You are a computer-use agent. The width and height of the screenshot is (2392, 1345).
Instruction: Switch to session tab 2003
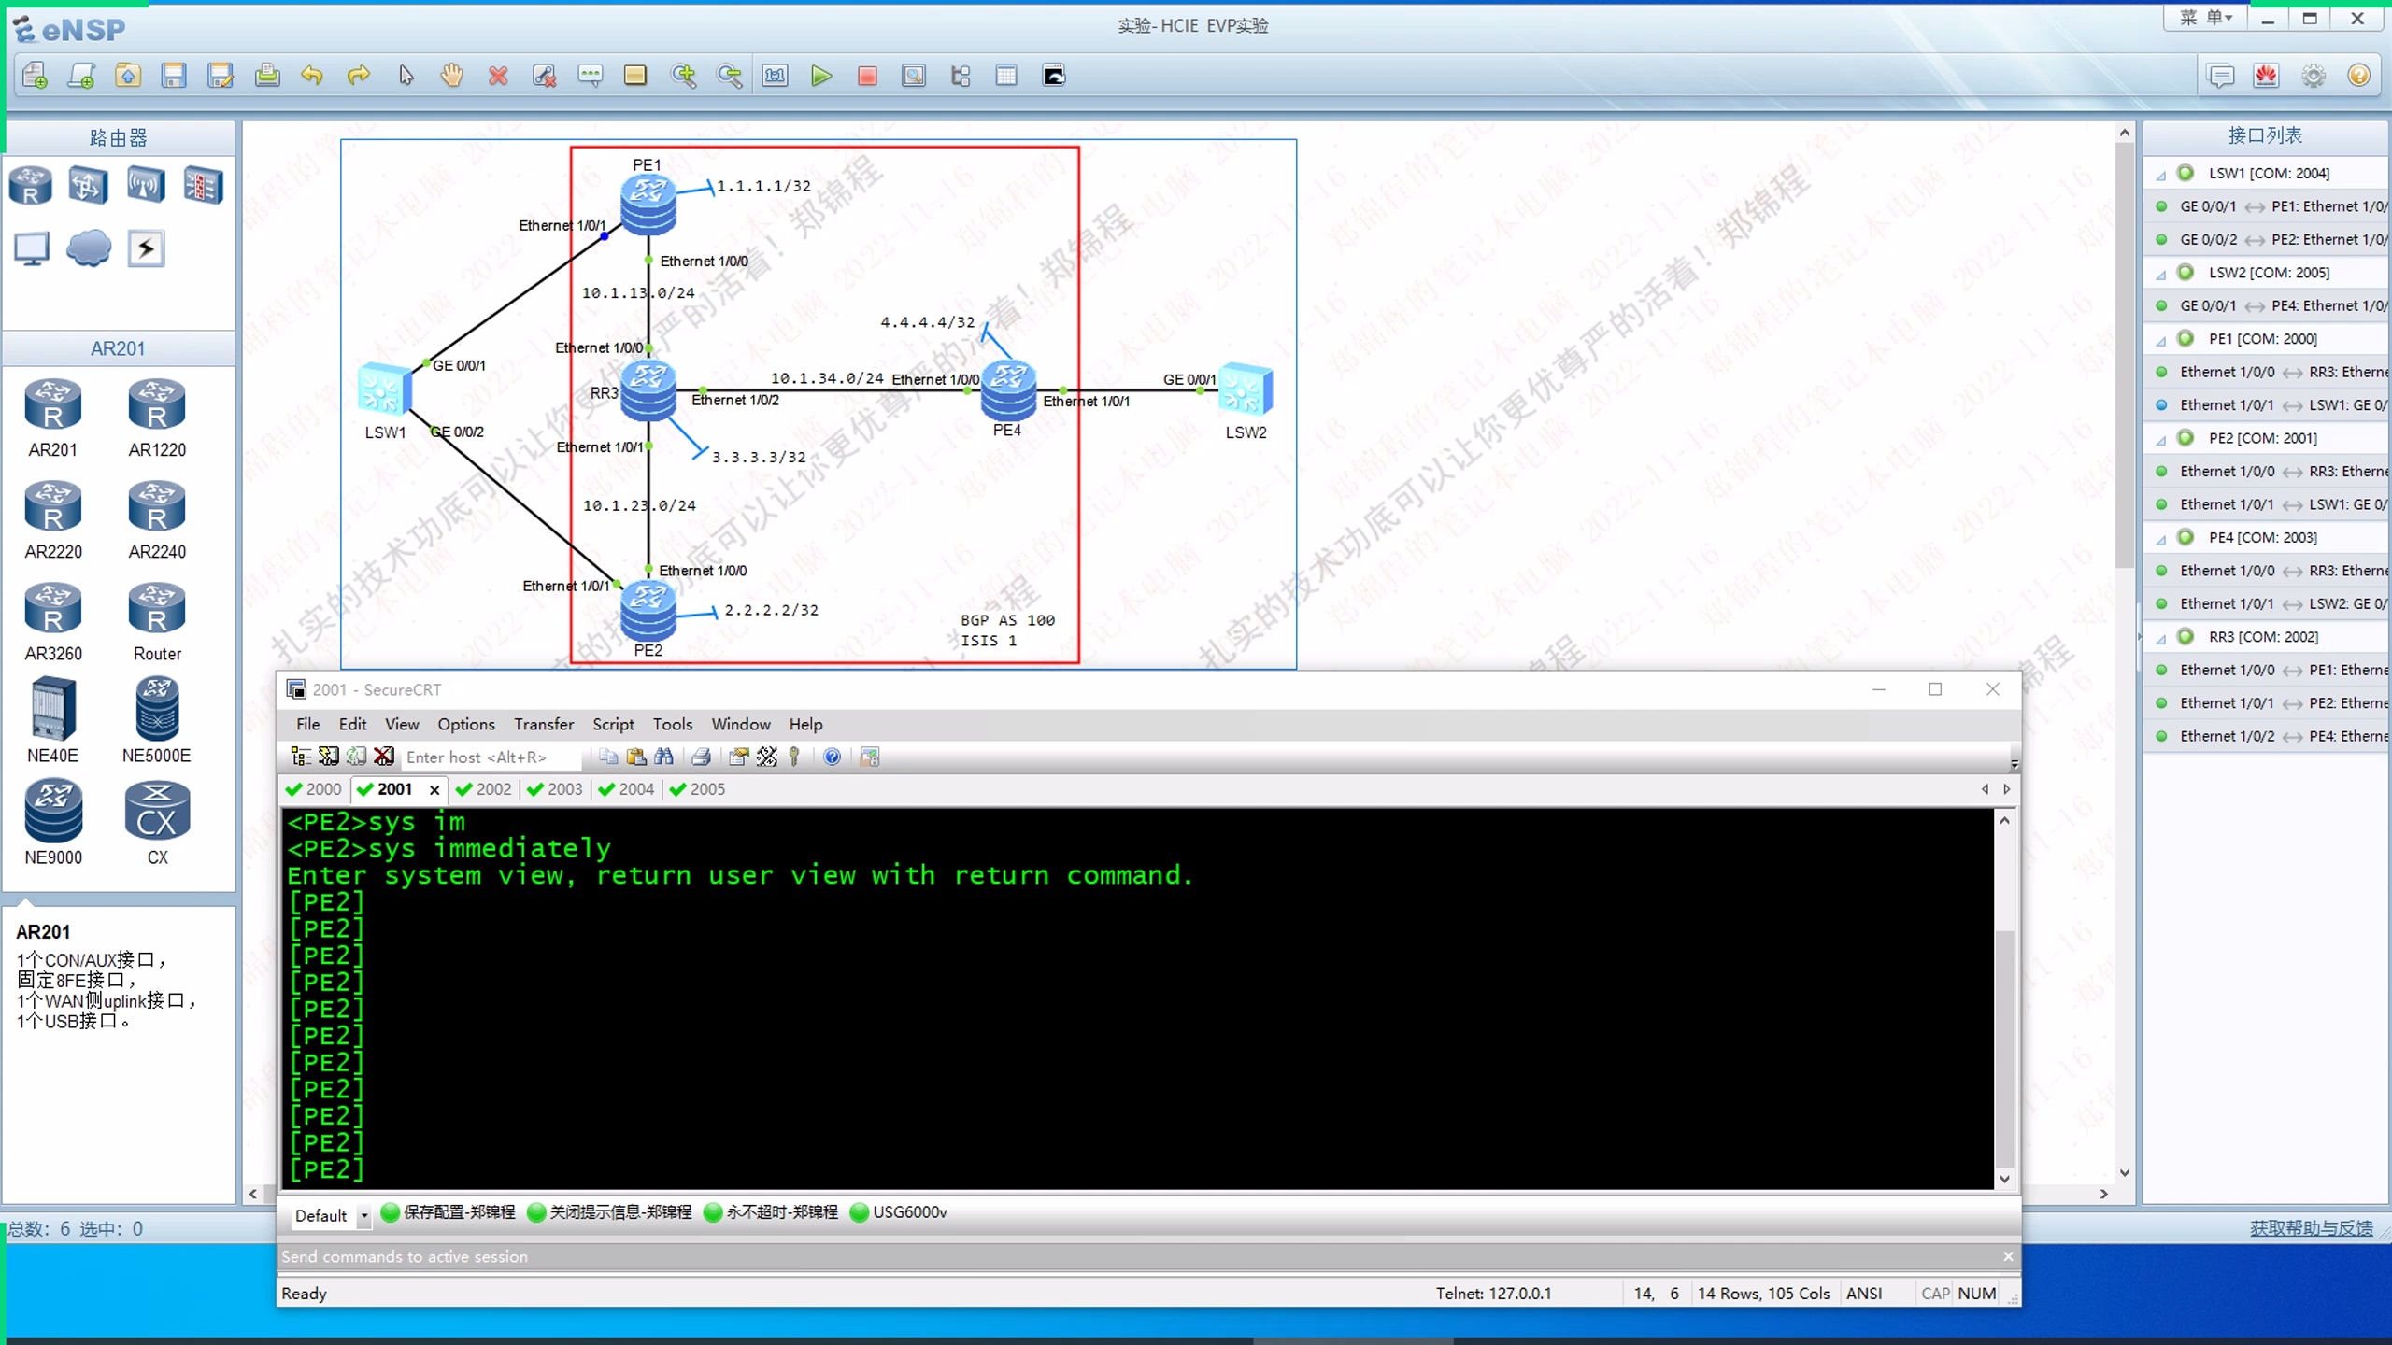[555, 789]
